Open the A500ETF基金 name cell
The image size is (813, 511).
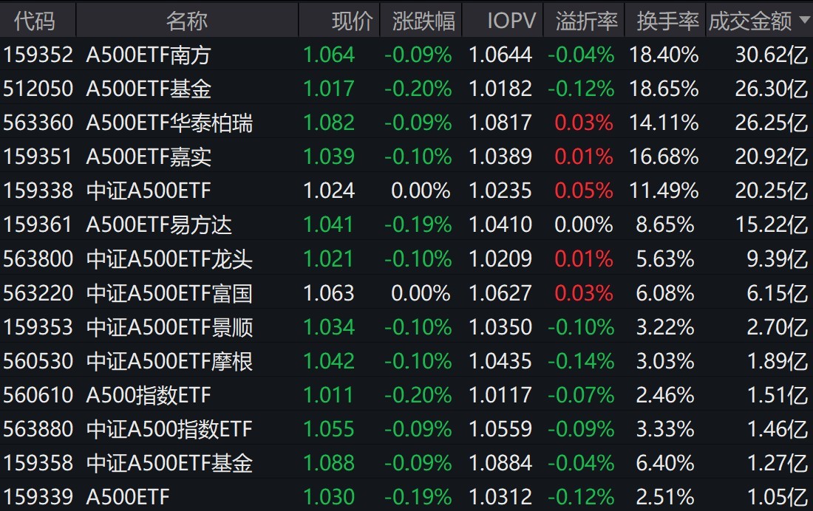[149, 89]
